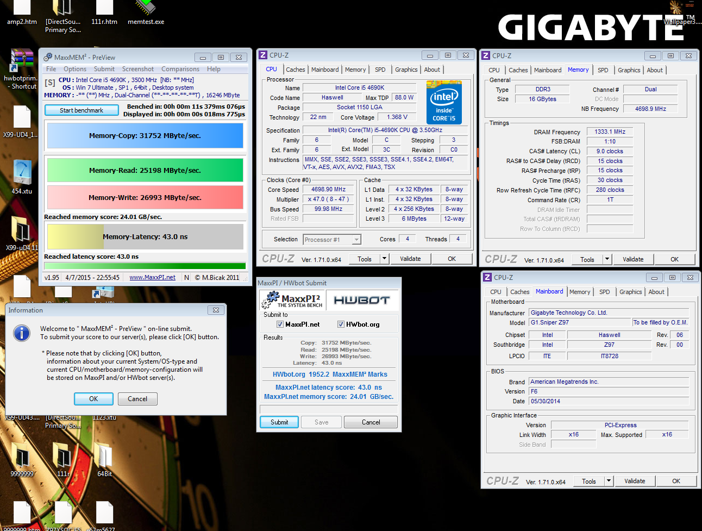This screenshot has height=531, width=702.
Task: Click the Start benchmark button
Action: click(x=82, y=110)
